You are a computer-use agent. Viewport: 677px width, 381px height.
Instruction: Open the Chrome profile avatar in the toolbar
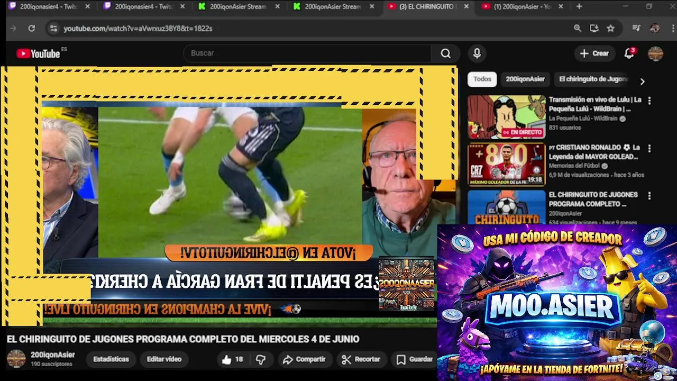tap(655, 29)
